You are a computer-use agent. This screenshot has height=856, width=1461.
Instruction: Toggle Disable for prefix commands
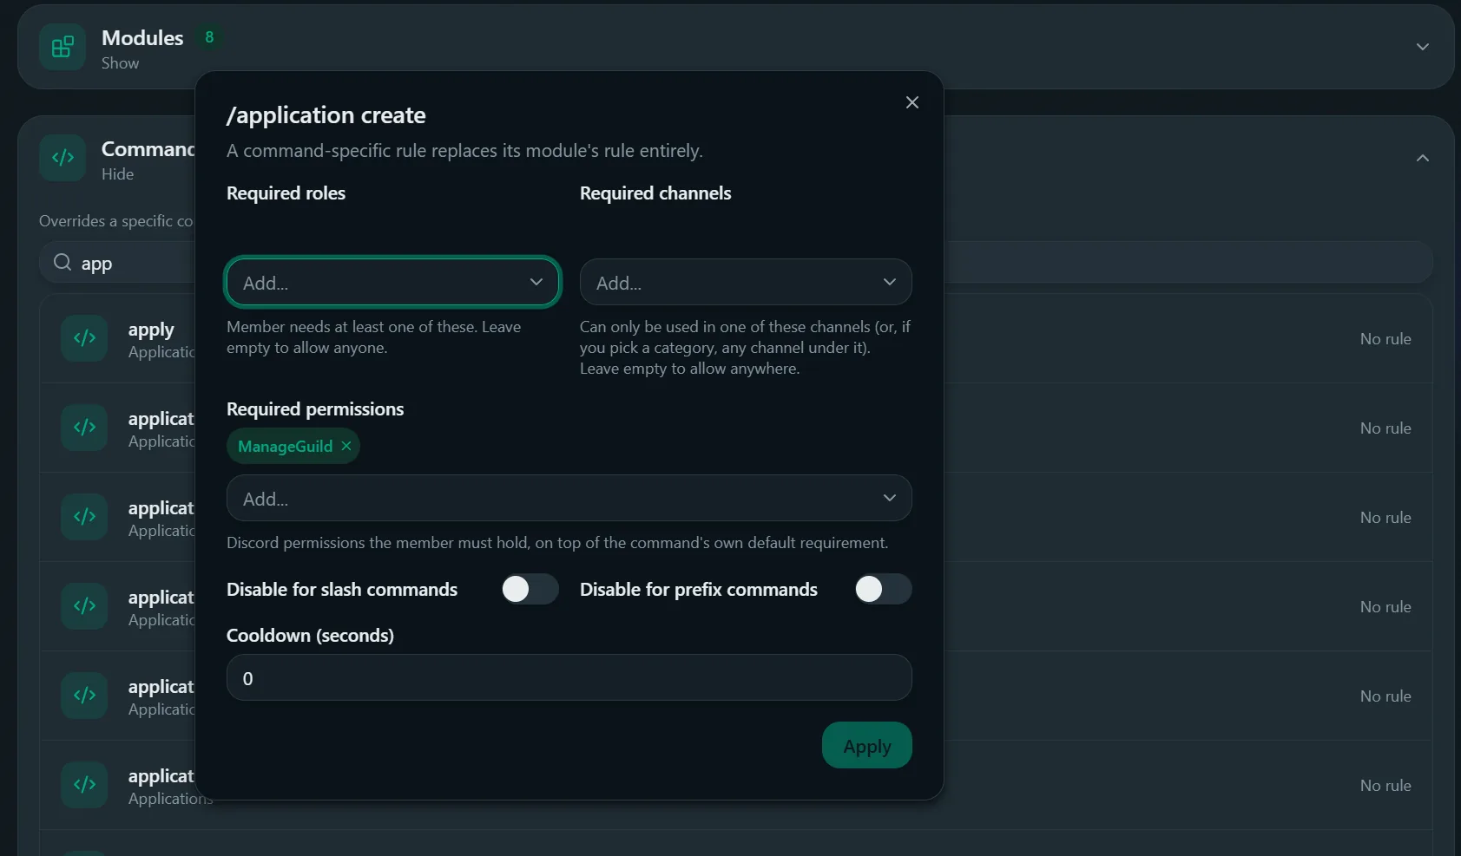pyautogui.click(x=883, y=589)
